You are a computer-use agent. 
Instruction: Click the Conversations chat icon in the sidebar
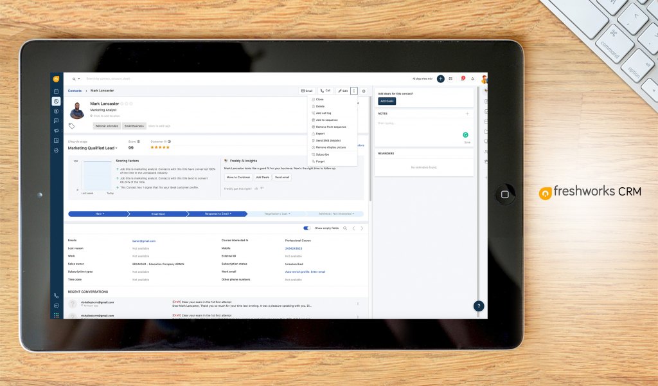[x=57, y=121]
